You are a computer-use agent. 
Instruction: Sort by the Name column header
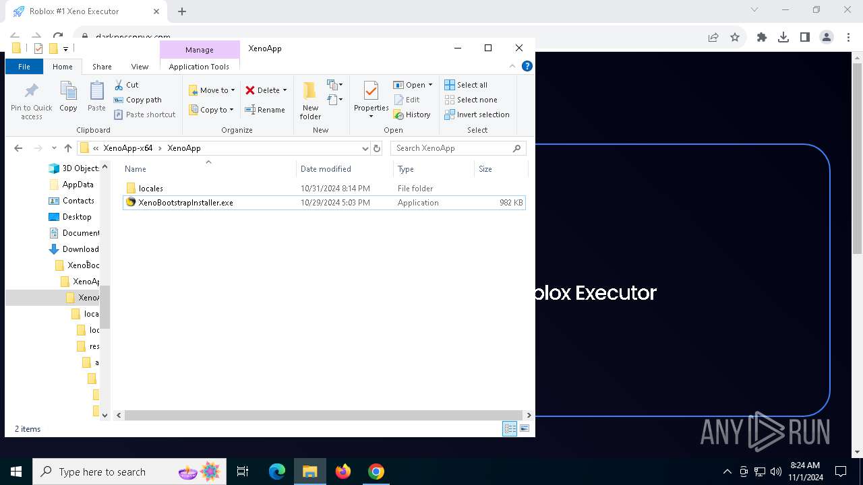coord(209,169)
